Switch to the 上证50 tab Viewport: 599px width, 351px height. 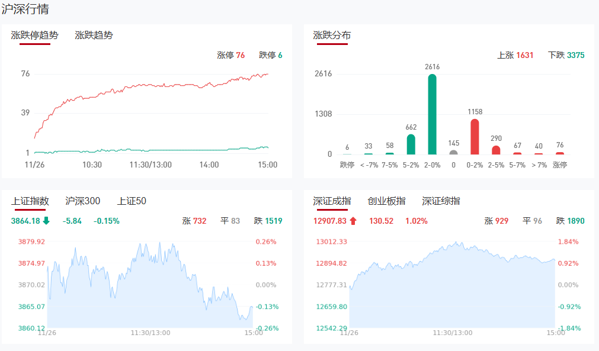tap(132, 201)
